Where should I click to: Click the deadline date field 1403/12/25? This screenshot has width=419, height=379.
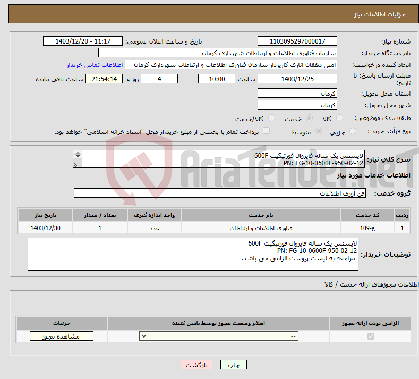pyautogui.click(x=297, y=79)
